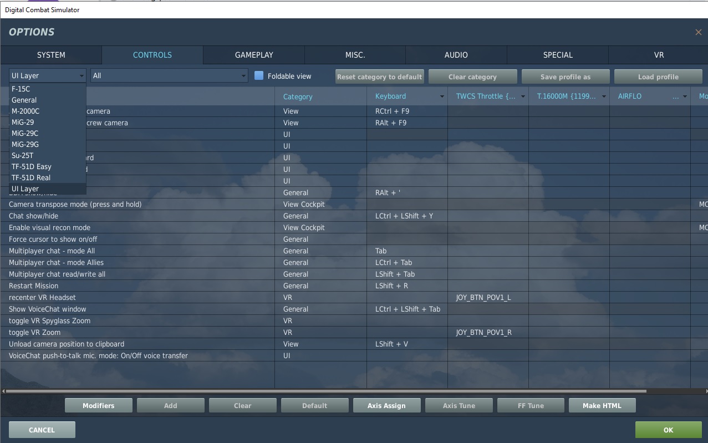Screen dimensions: 708x443
Task: Select Show VoiceChat window row
Action: pyautogui.click(x=354, y=309)
